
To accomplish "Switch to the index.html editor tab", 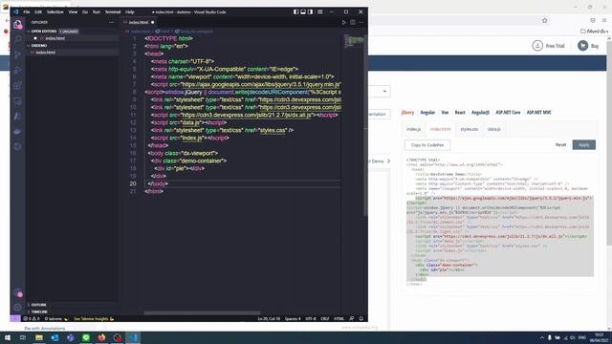I will (139, 22).
